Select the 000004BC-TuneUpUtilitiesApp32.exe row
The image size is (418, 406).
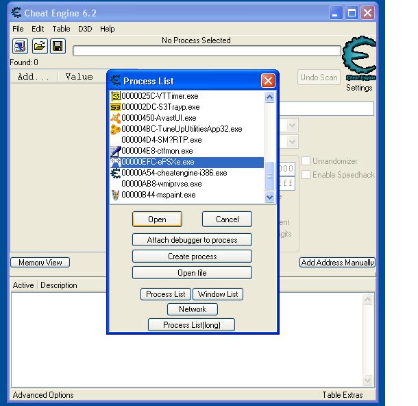187,129
